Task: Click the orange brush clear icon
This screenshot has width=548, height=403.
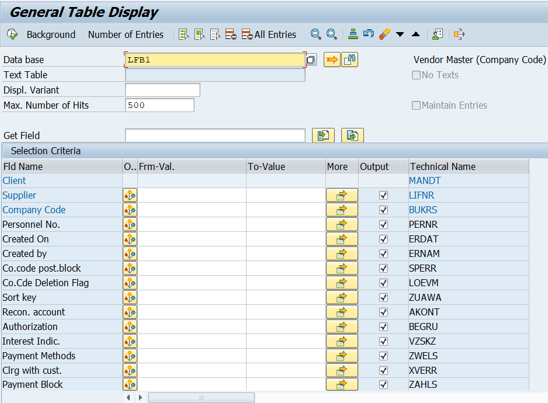Action: [x=384, y=34]
